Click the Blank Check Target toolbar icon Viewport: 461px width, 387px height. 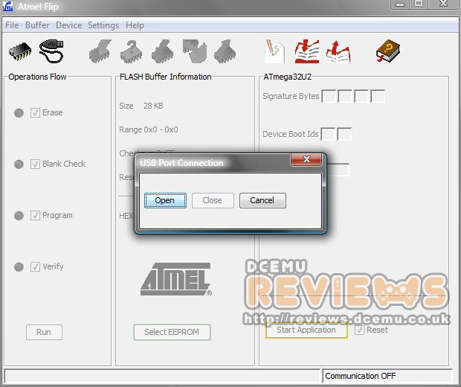[131, 51]
